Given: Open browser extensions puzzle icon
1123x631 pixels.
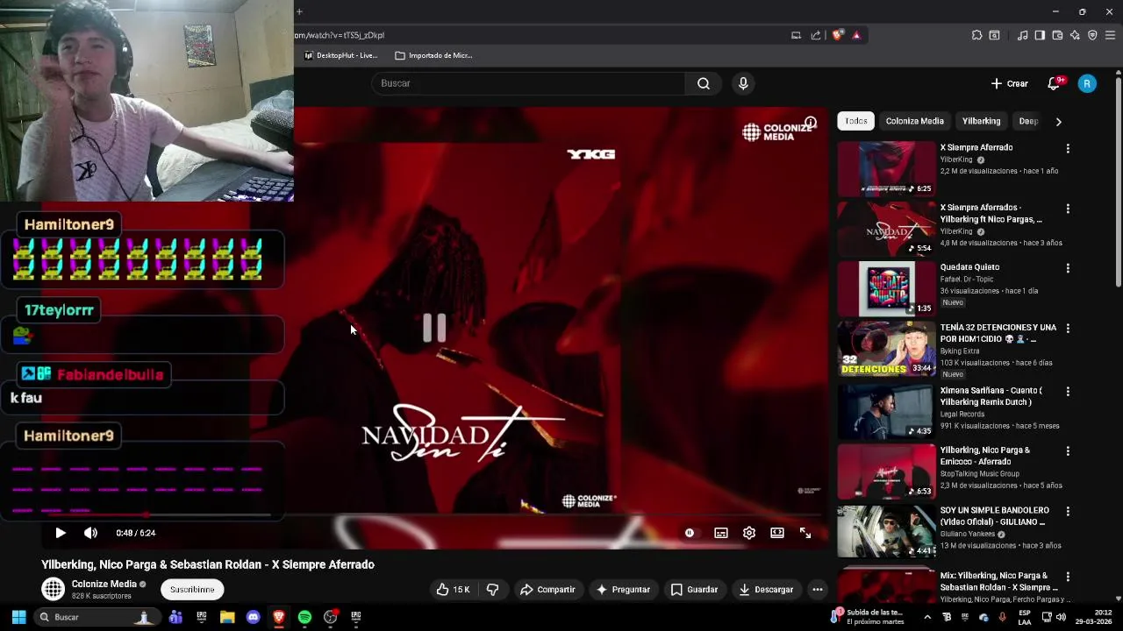Looking at the screenshot, I should pos(976,35).
